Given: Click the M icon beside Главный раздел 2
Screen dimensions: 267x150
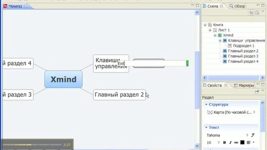Looking at the screenshot, I should point(225,51).
